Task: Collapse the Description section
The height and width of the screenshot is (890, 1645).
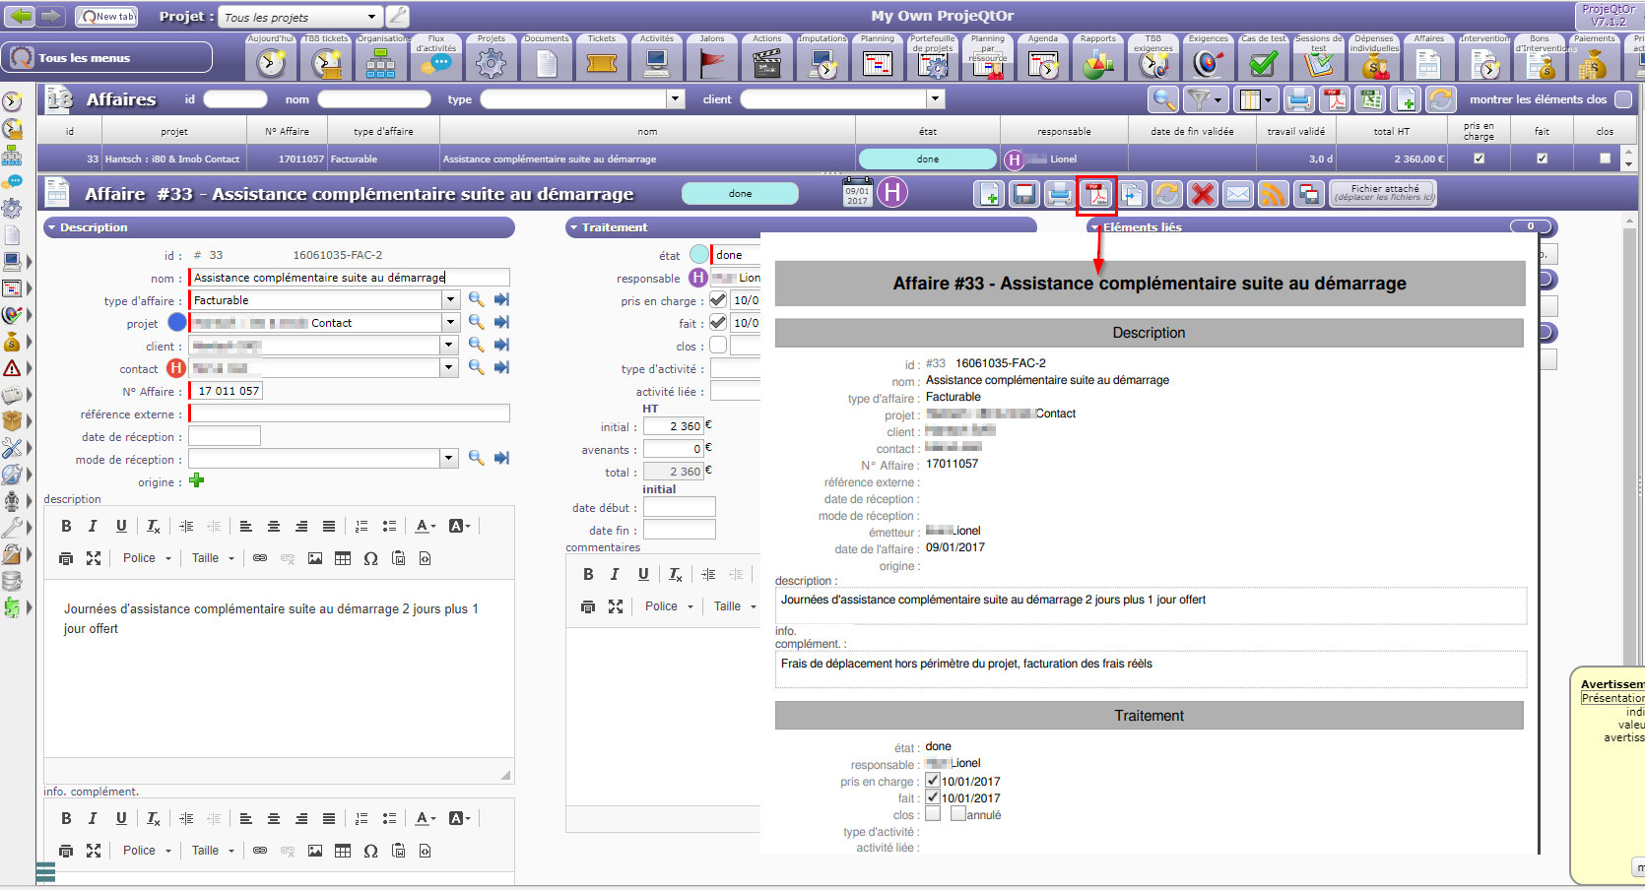Action: [51, 227]
